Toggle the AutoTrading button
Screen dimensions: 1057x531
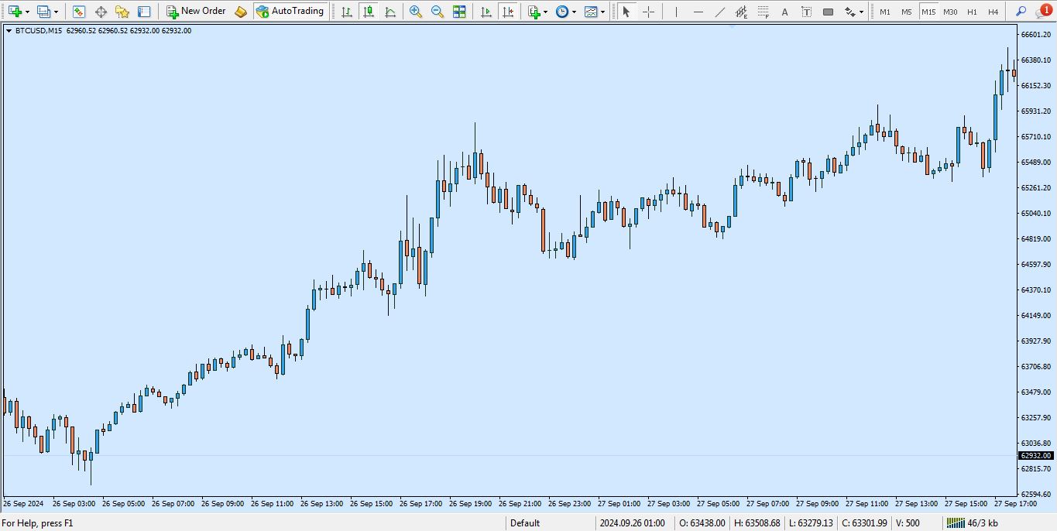(290, 12)
